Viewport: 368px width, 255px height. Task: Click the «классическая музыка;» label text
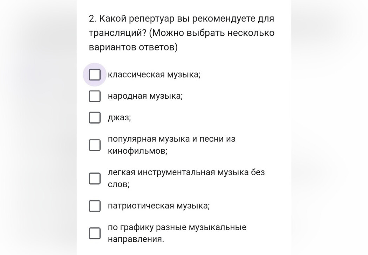click(154, 75)
